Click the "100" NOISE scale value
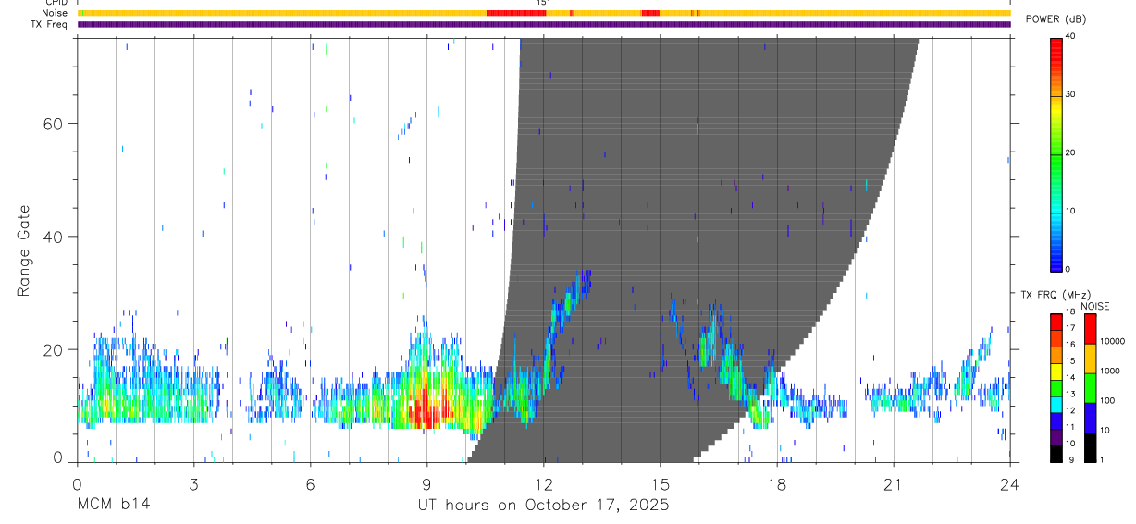 pyautogui.click(x=1106, y=400)
